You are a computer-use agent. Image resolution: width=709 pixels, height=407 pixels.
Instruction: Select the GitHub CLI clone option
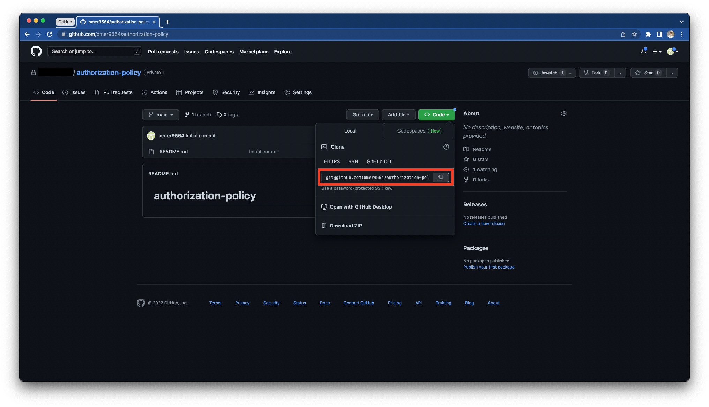pyautogui.click(x=379, y=161)
